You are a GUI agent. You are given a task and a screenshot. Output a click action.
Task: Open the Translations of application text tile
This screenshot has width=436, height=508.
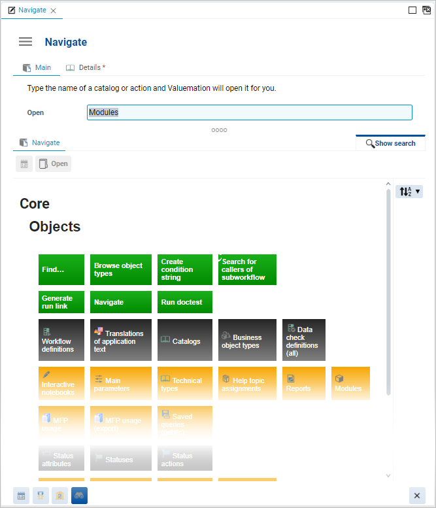point(121,340)
